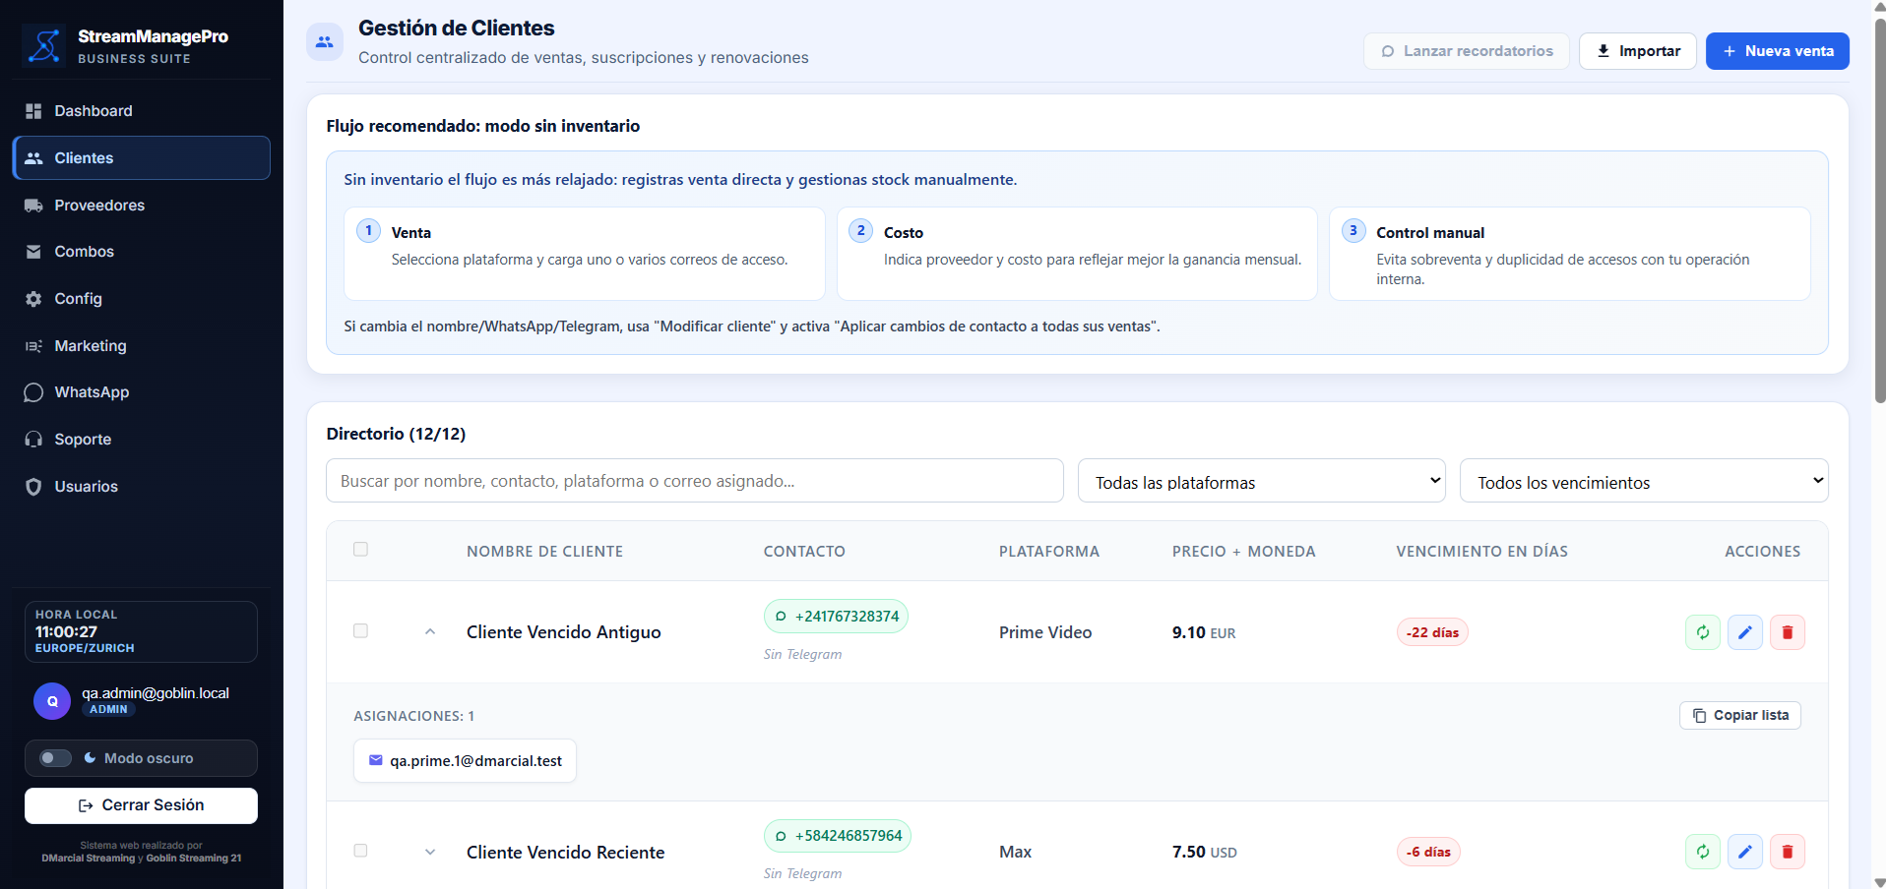Click the Combos box icon
This screenshot has width=1886, height=889.
point(33,252)
